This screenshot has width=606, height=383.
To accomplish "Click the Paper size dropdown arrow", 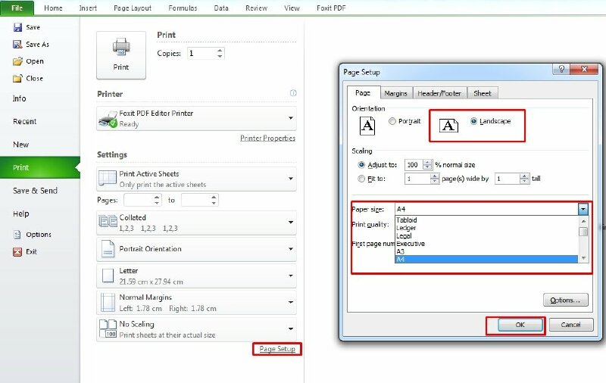I will (x=583, y=209).
